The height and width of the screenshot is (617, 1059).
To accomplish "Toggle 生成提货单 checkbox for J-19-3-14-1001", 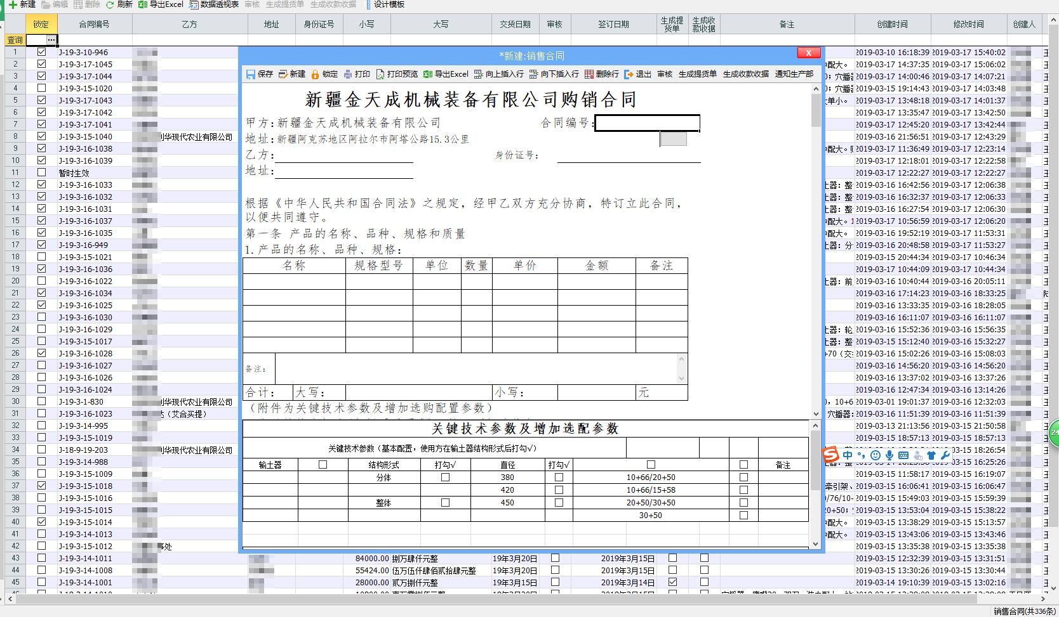I will tap(672, 582).
